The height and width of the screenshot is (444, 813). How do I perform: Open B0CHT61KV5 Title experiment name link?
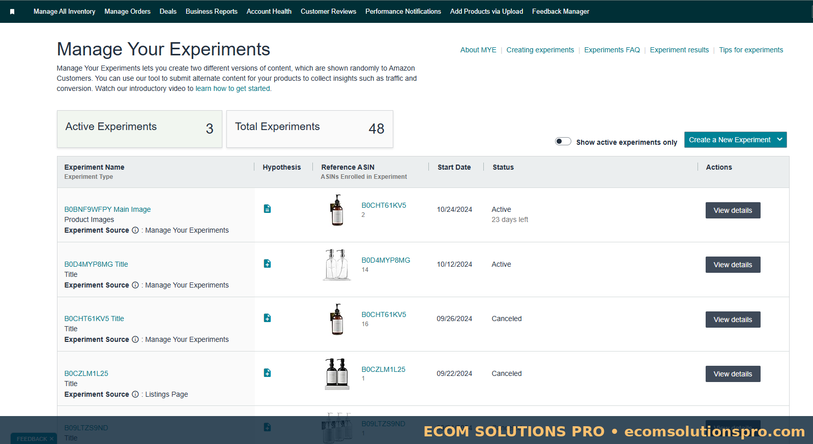(x=94, y=319)
